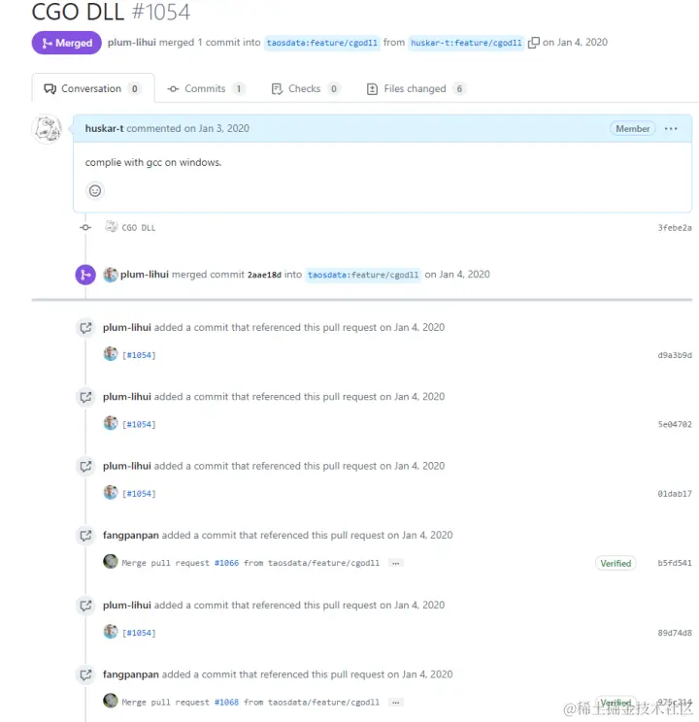The height and width of the screenshot is (722, 699).
Task: Switch to the Commits tab
Action: 206,88
